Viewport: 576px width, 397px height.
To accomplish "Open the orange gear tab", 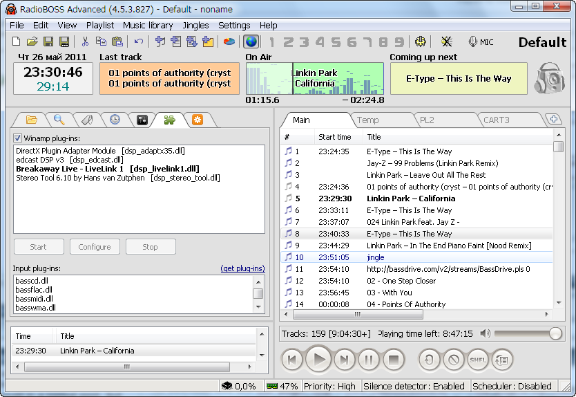I will click(x=198, y=120).
